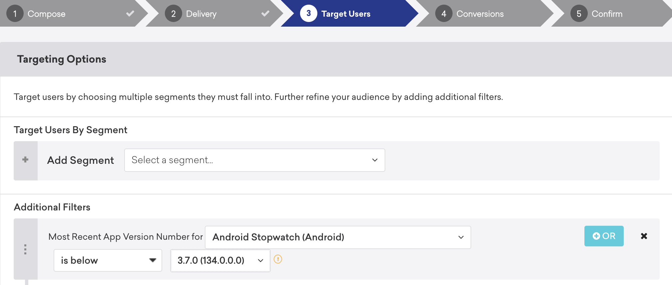Click the orange warning icon next to version

tap(278, 259)
